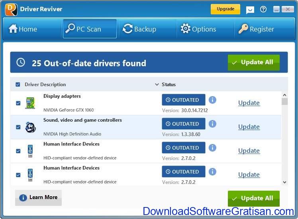
Task: Click version text 1.3.38.60
Action: 190,134
